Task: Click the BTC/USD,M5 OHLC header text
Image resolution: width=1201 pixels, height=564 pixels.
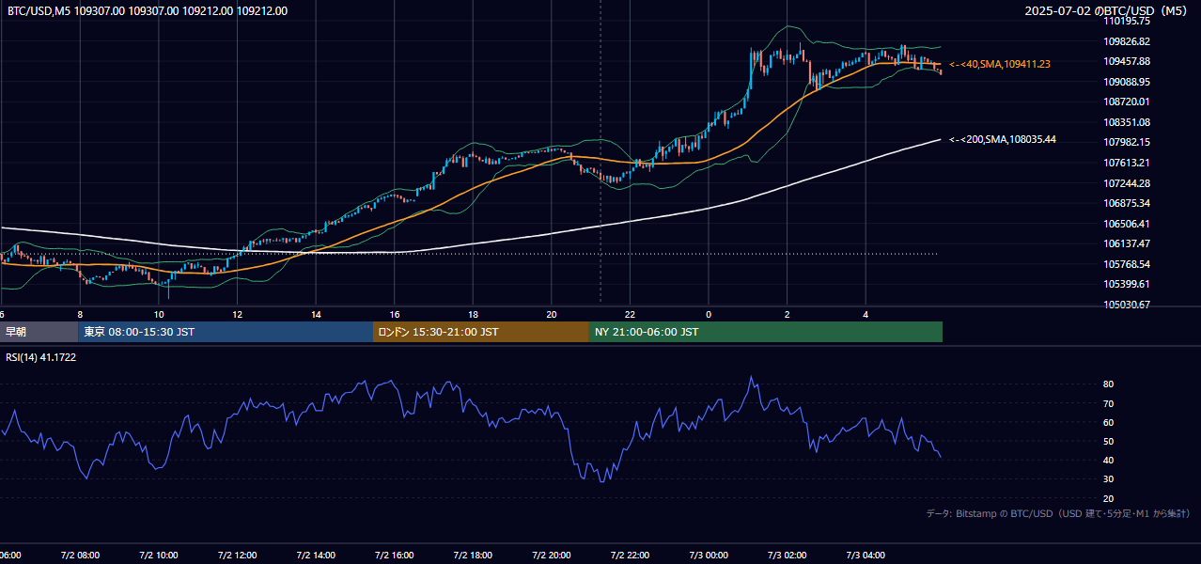Action: [148, 11]
